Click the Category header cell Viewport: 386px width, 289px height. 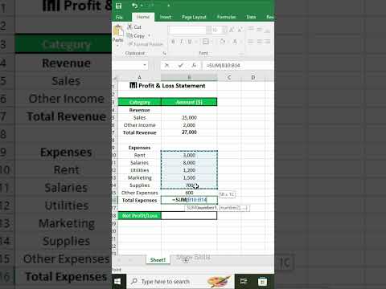tap(140, 102)
